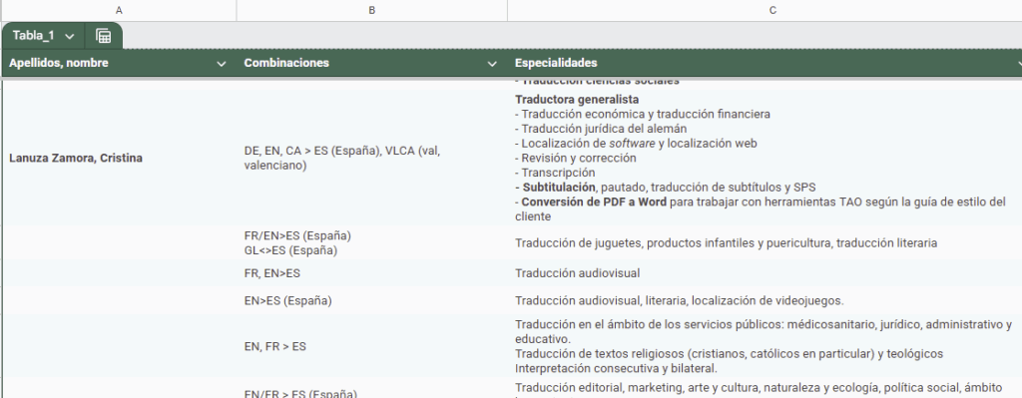
Task: Select the servicios públicos specialties cell
Action: click(x=765, y=346)
